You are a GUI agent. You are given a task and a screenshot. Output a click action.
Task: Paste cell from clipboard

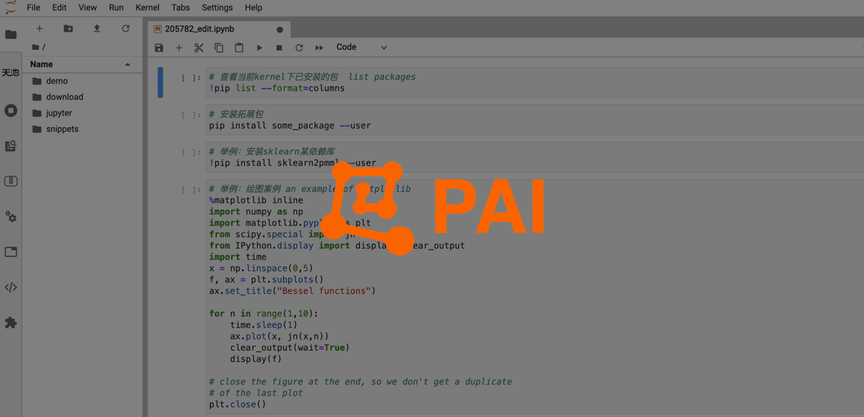click(x=239, y=48)
